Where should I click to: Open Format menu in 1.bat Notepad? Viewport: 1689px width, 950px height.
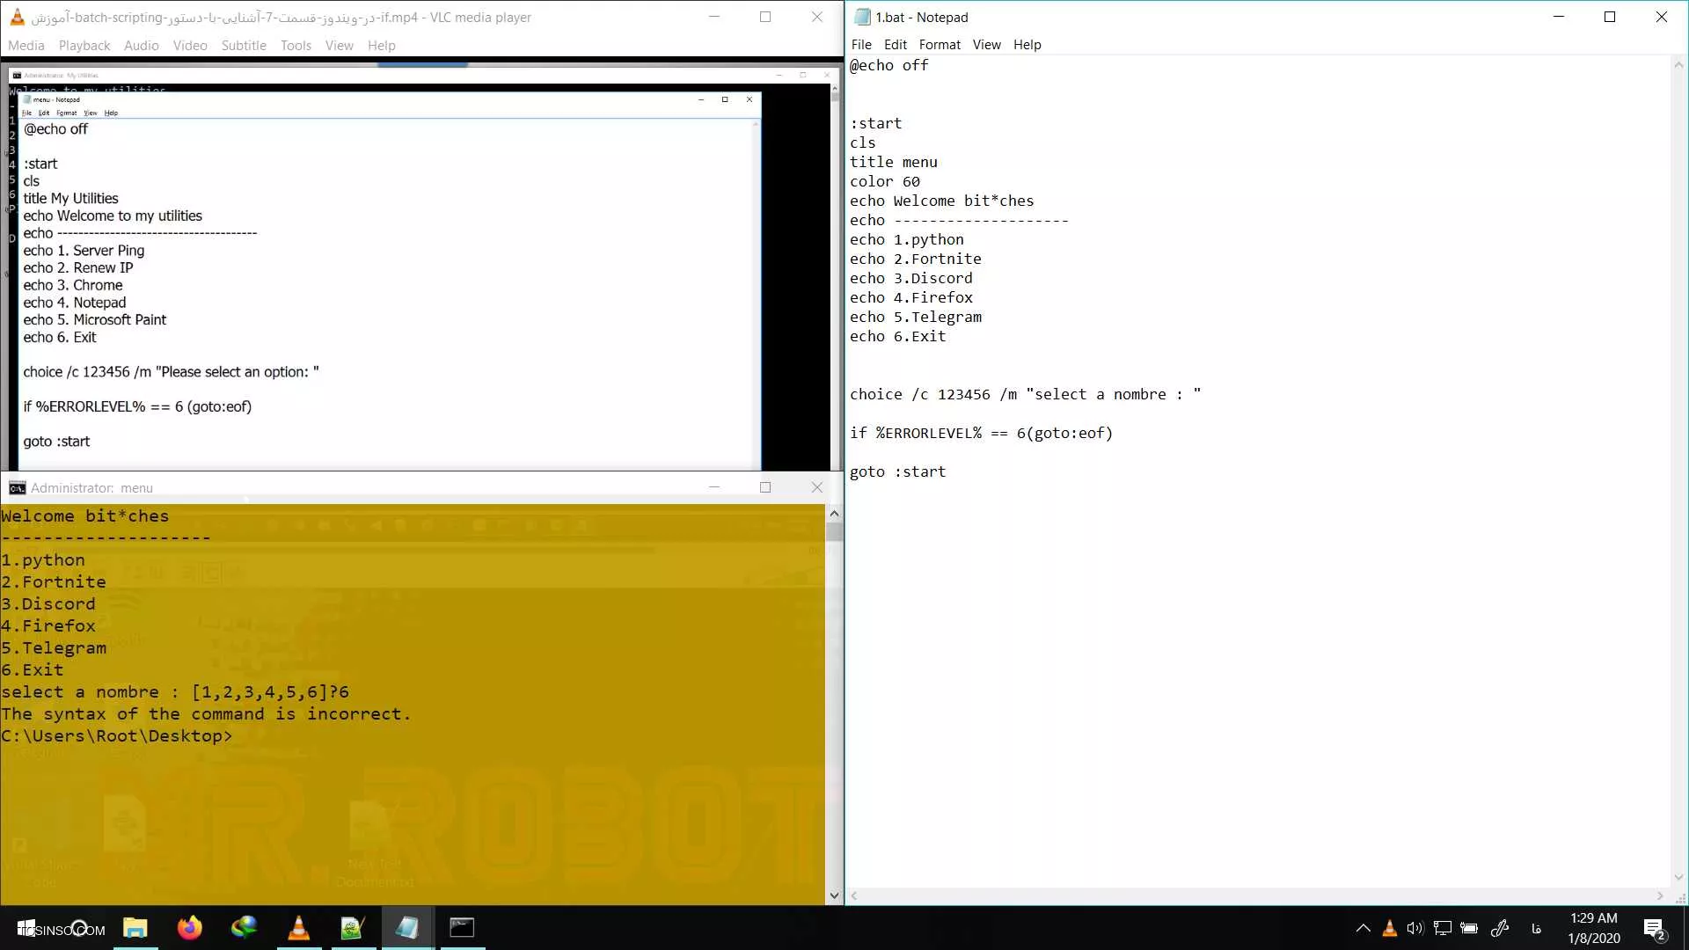click(940, 44)
